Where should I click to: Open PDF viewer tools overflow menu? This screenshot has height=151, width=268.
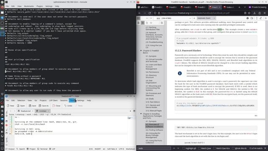pos(265,18)
